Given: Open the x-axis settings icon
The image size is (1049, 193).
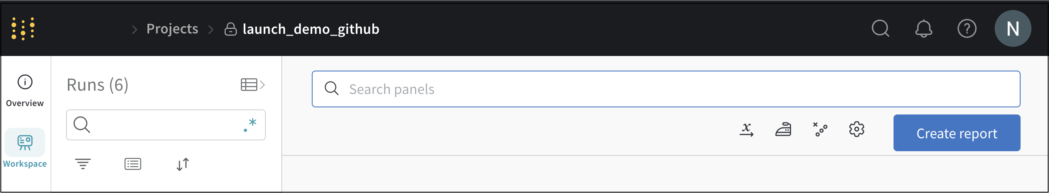Looking at the screenshot, I should [746, 130].
